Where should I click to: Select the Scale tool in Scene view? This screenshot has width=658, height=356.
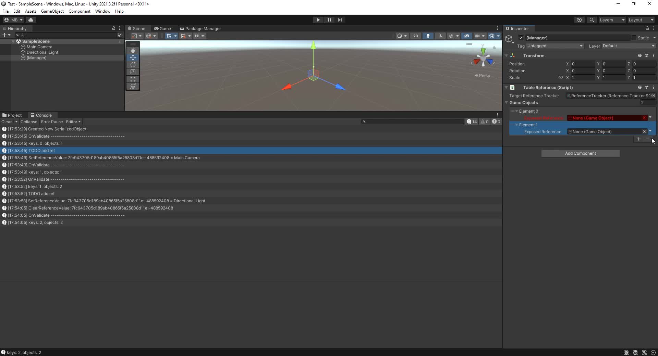[x=133, y=72]
